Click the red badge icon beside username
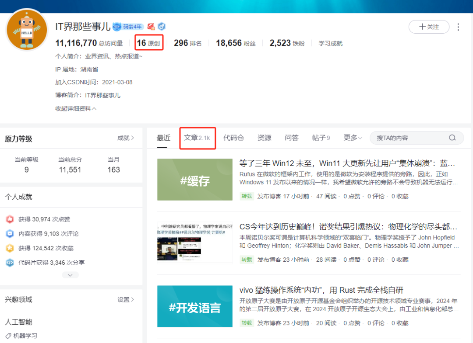Screen dimensions: 473x343 (151, 27)
